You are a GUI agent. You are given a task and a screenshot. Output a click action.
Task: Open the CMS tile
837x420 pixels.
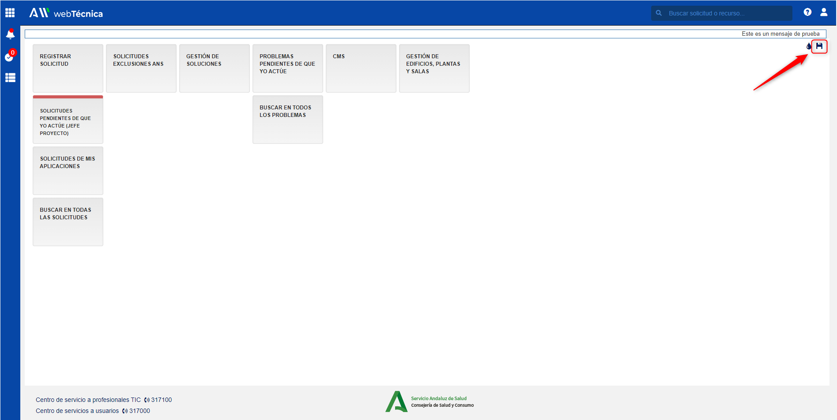[361, 68]
